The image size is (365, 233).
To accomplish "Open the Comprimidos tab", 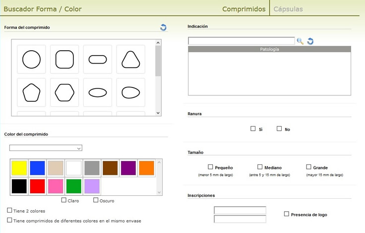I will click(243, 9).
